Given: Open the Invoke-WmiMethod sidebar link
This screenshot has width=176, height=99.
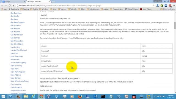Looking at the screenshot, I should 18,50.
